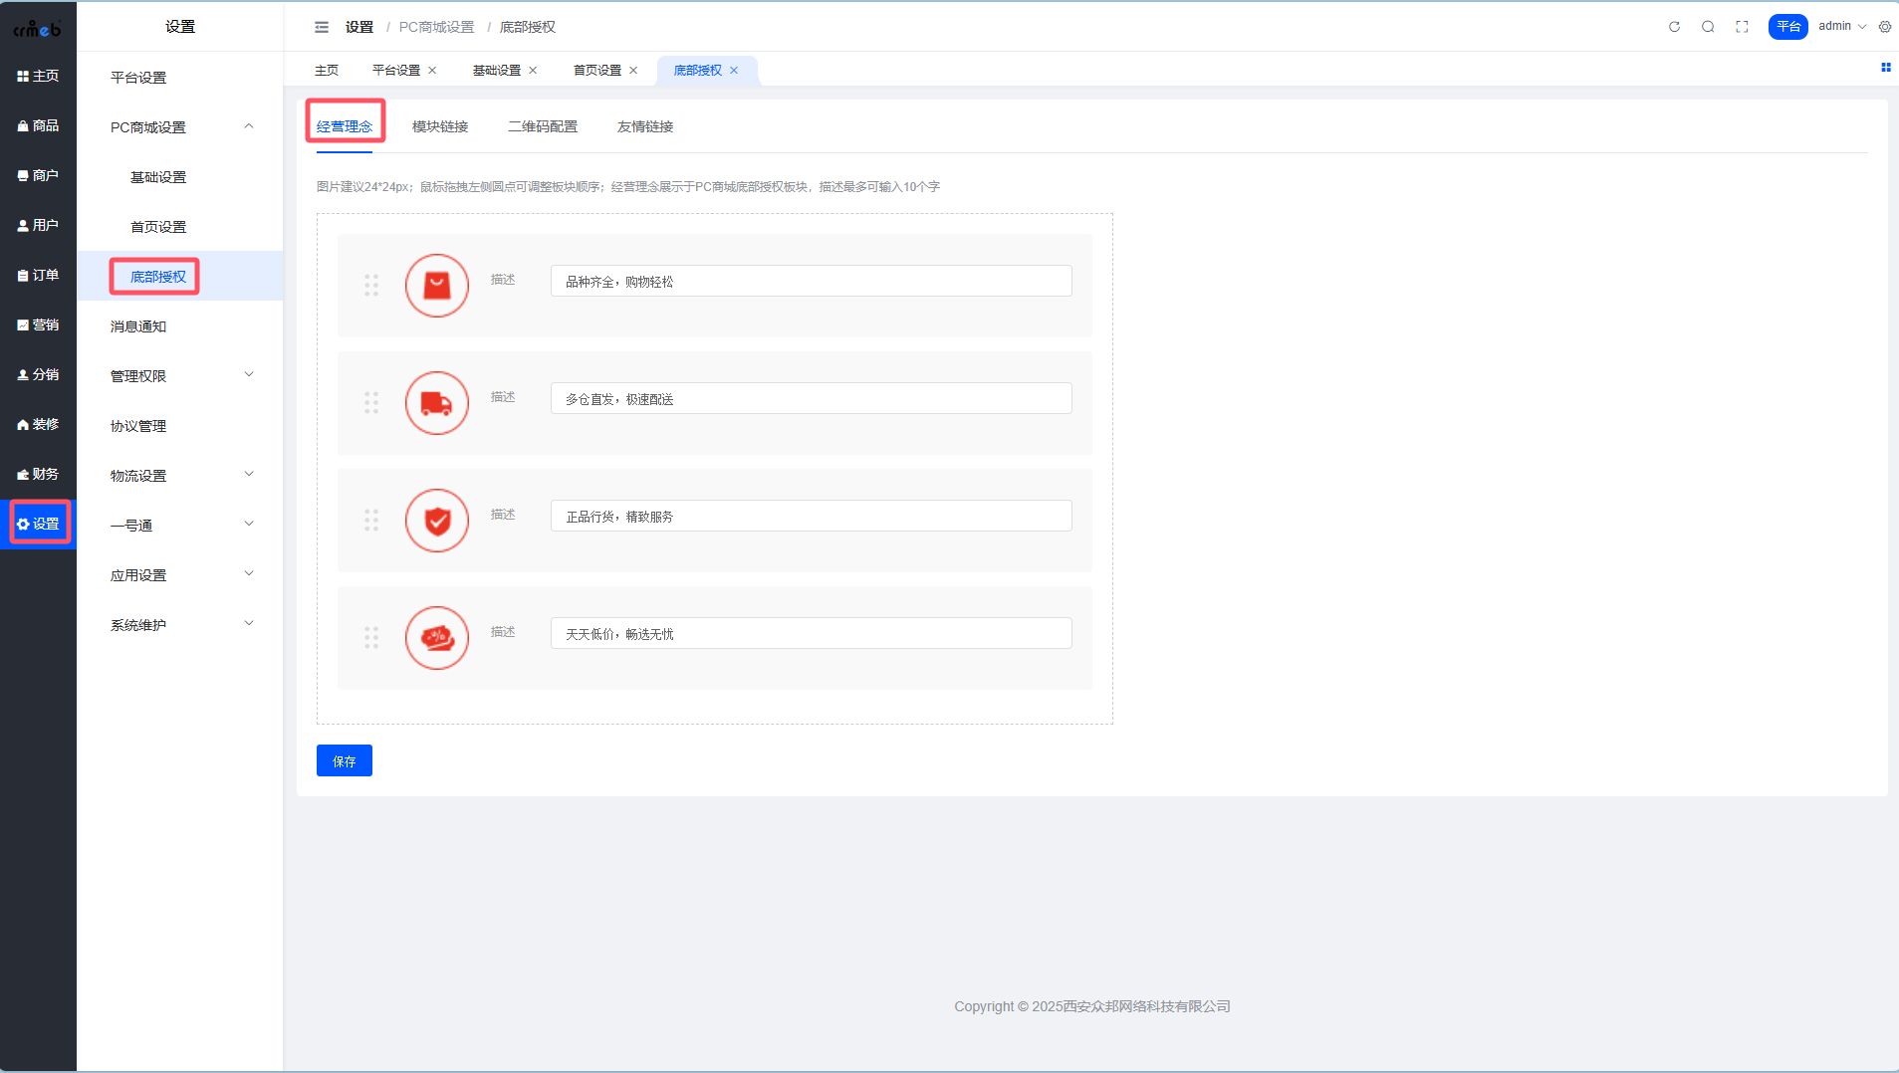Click drag handle of first description row
The height and width of the screenshot is (1073, 1899).
371,286
